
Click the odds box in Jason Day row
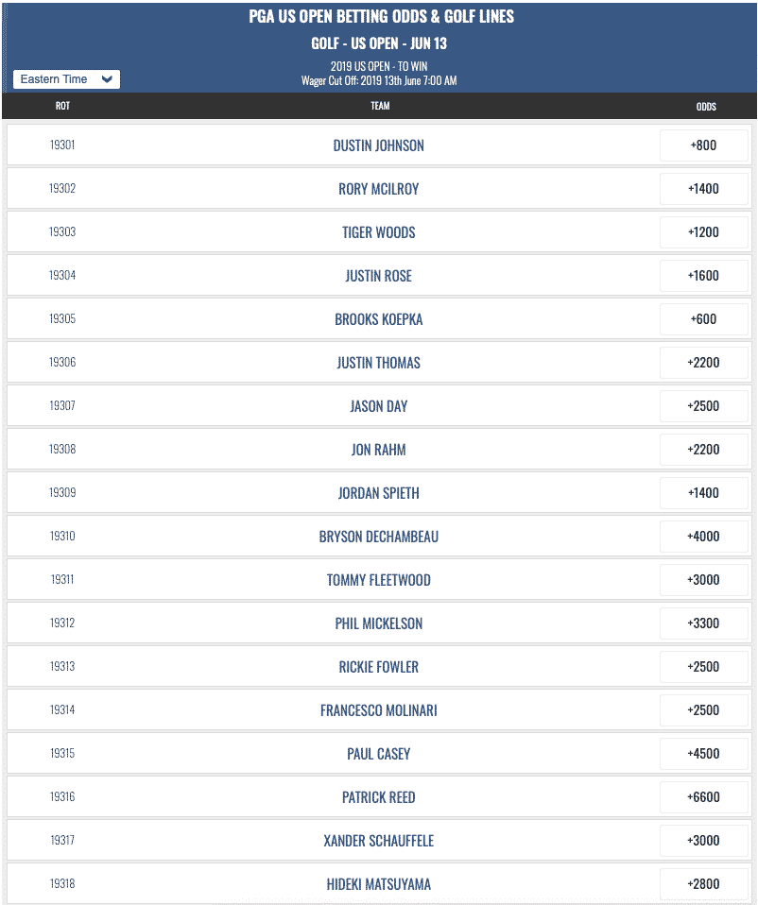click(x=704, y=406)
